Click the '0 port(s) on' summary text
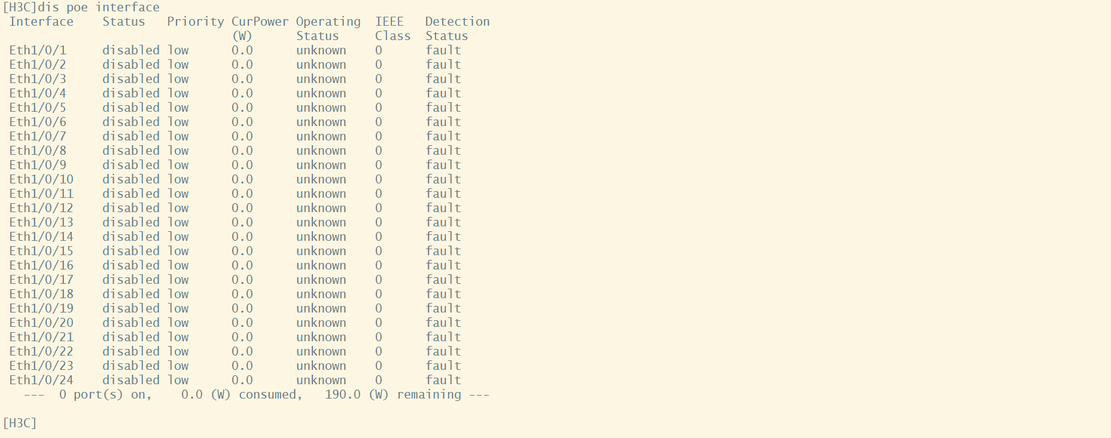The image size is (1111, 438). click(x=105, y=394)
